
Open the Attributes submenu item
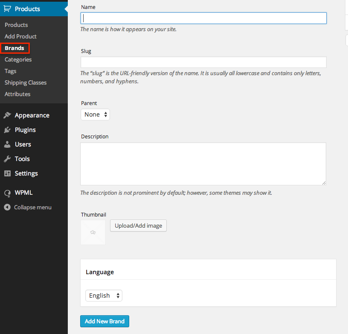[x=17, y=94]
